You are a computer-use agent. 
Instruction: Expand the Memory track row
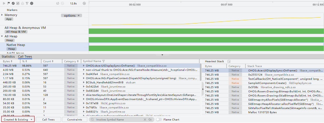point(2,15)
